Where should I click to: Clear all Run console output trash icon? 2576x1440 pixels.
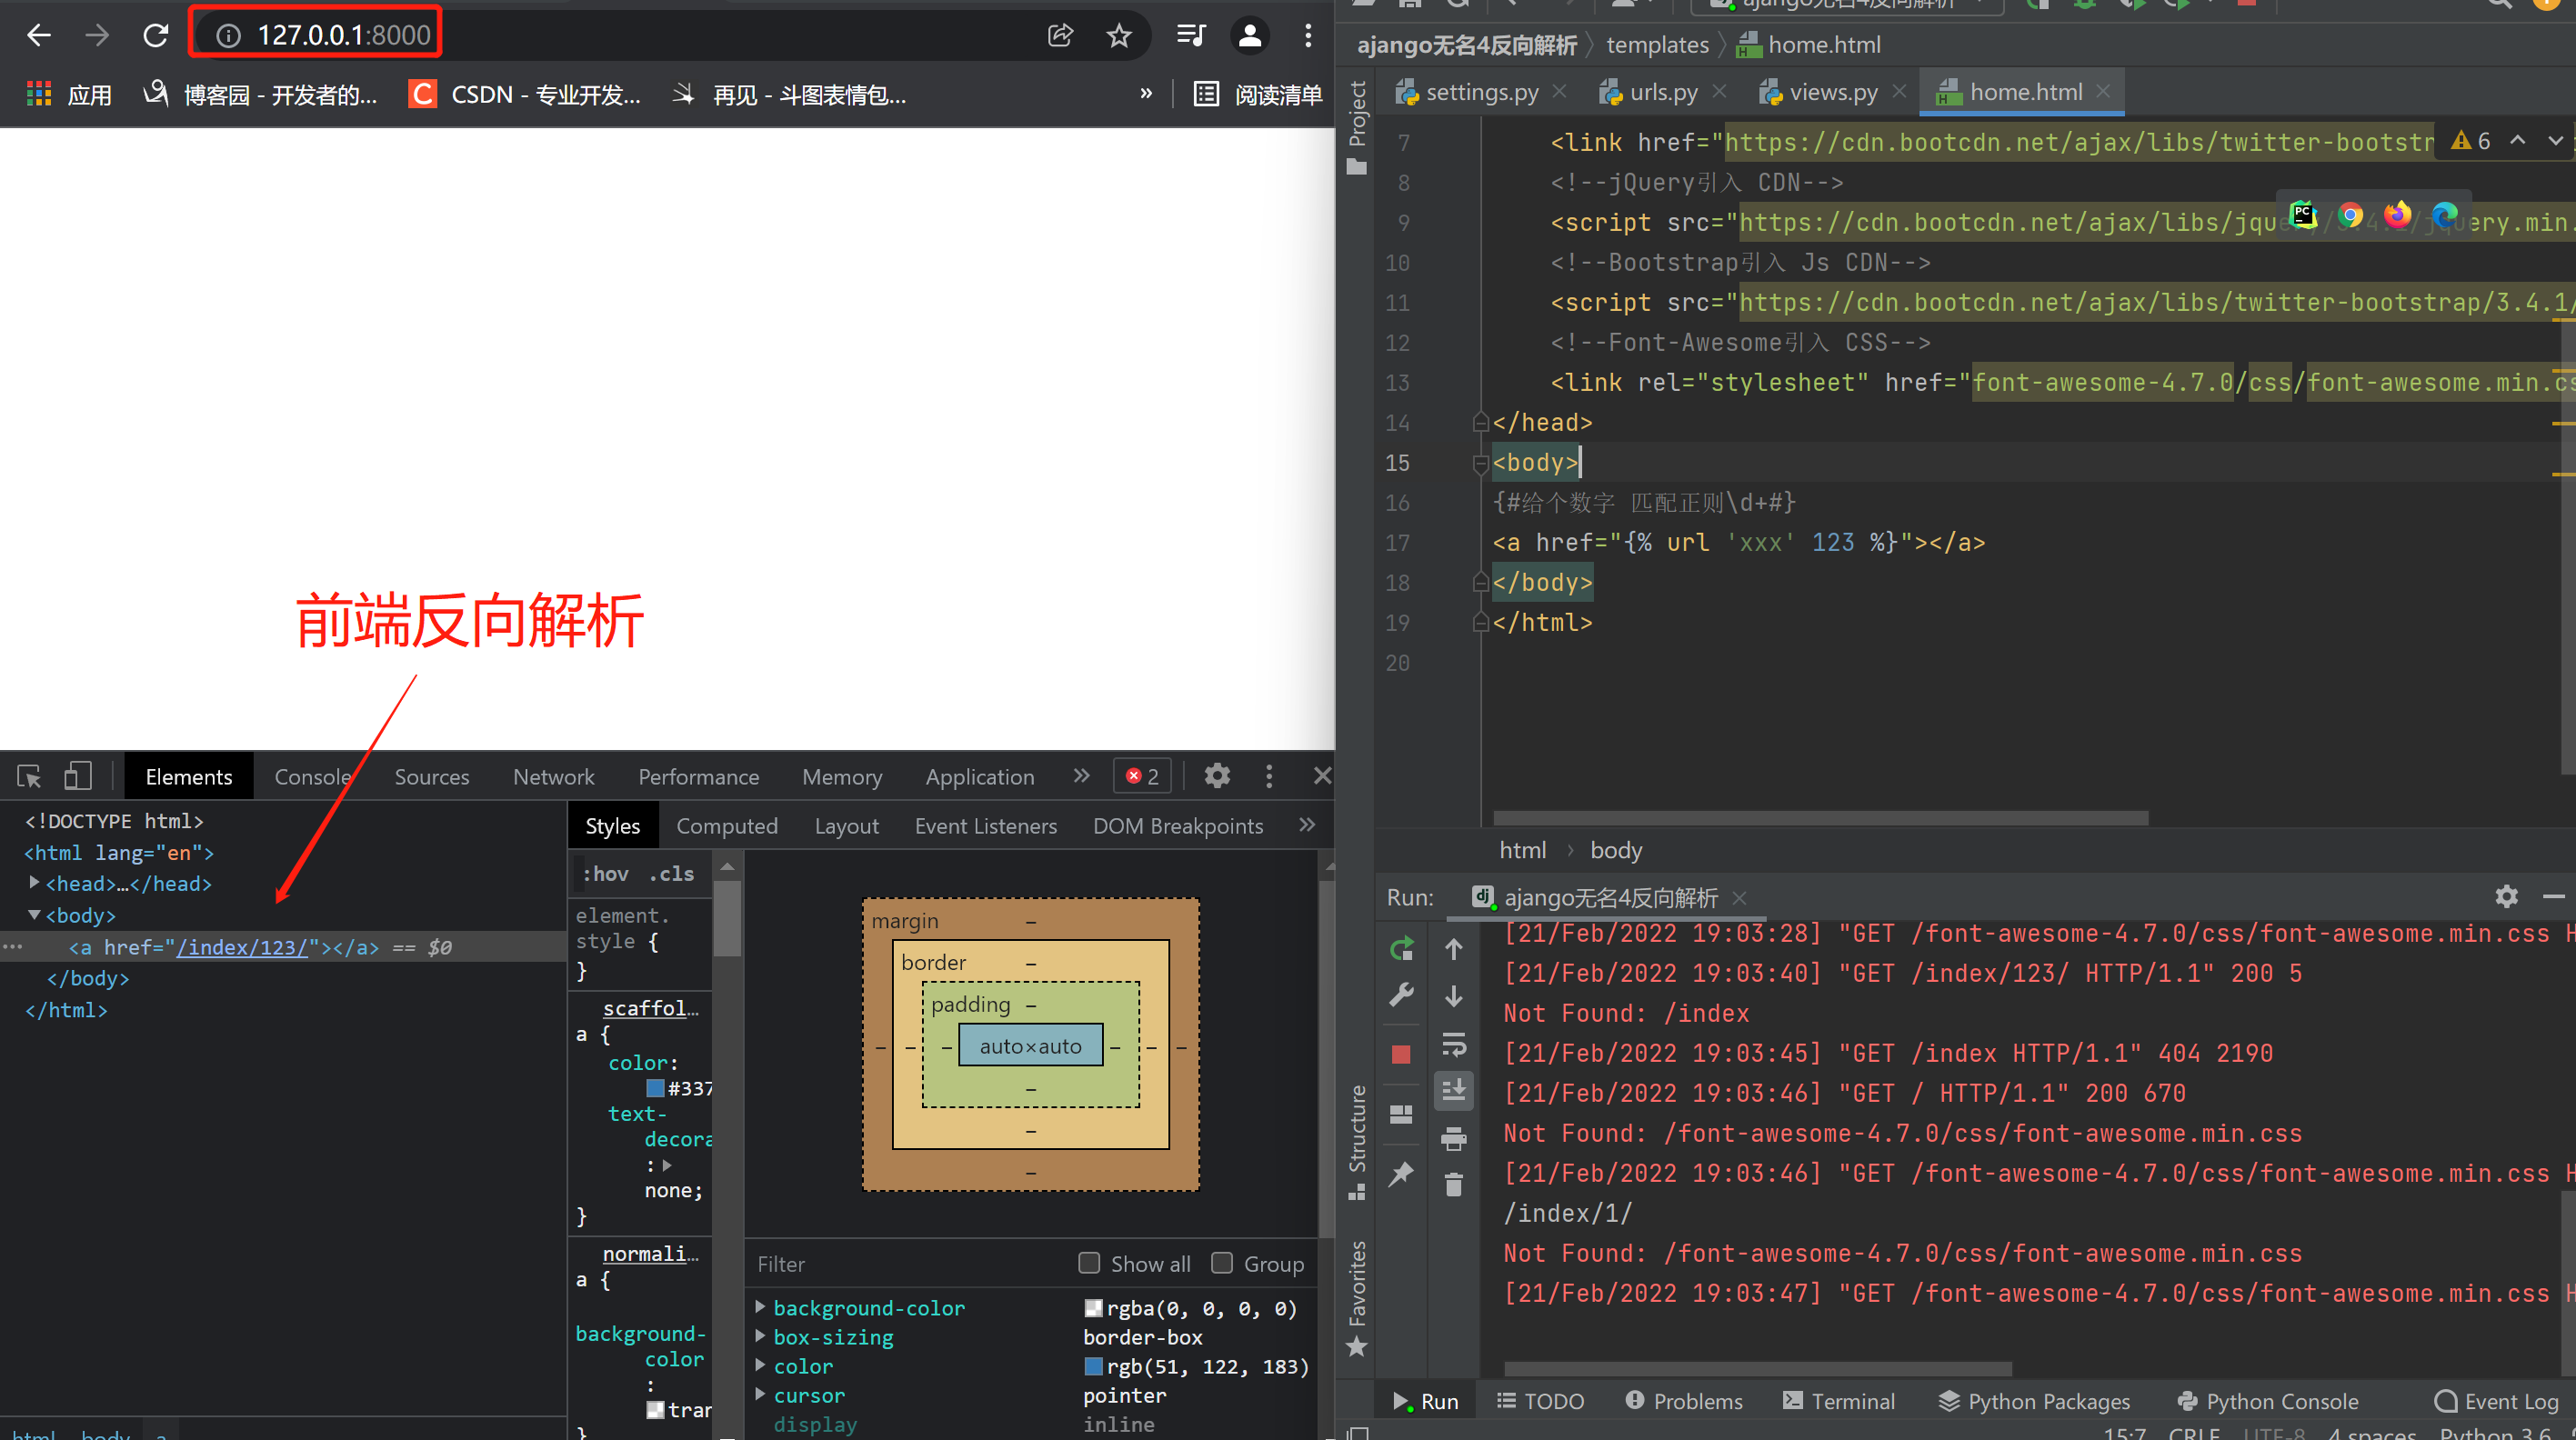click(1454, 1184)
